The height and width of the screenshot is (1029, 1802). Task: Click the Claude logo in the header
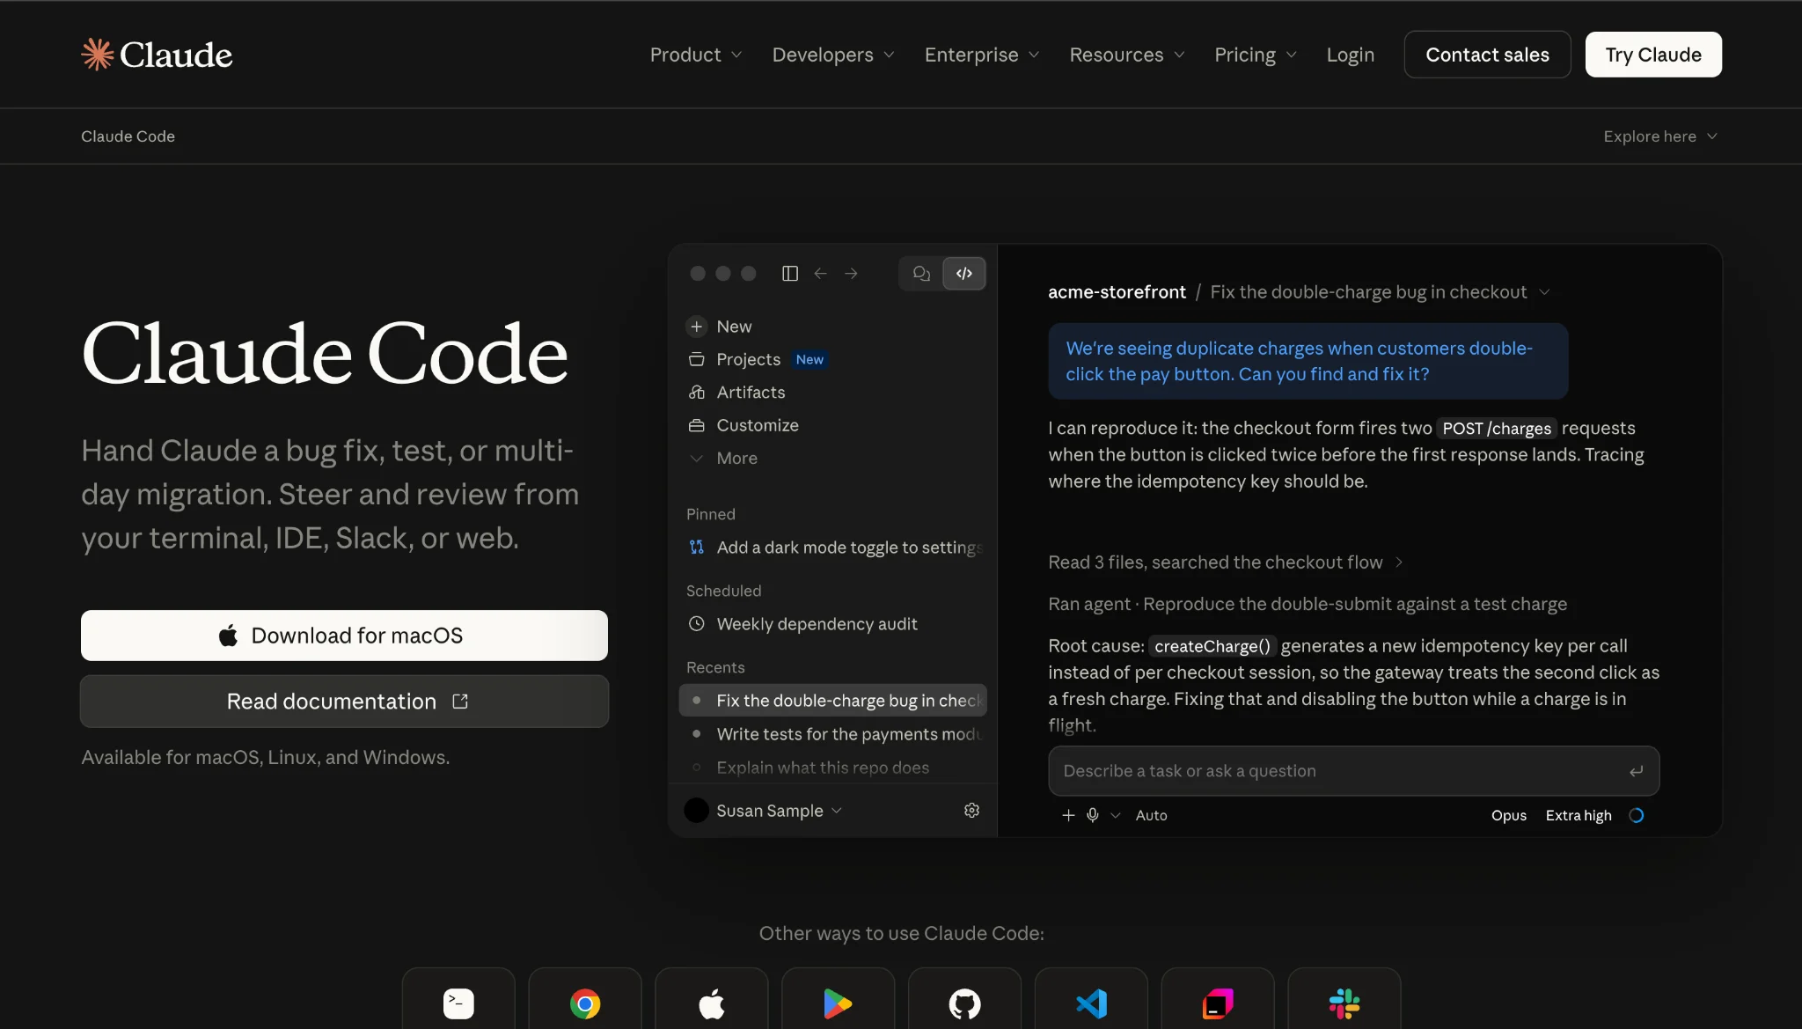point(157,55)
